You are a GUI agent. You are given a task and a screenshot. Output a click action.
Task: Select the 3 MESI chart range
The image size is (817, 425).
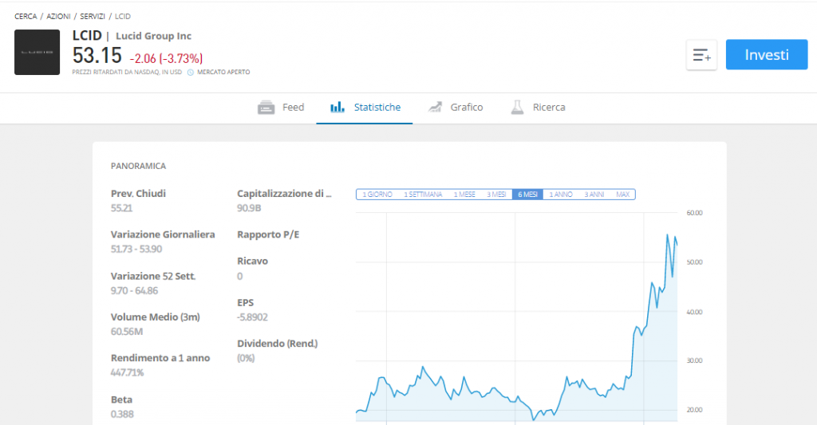click(x=496, y=195)
